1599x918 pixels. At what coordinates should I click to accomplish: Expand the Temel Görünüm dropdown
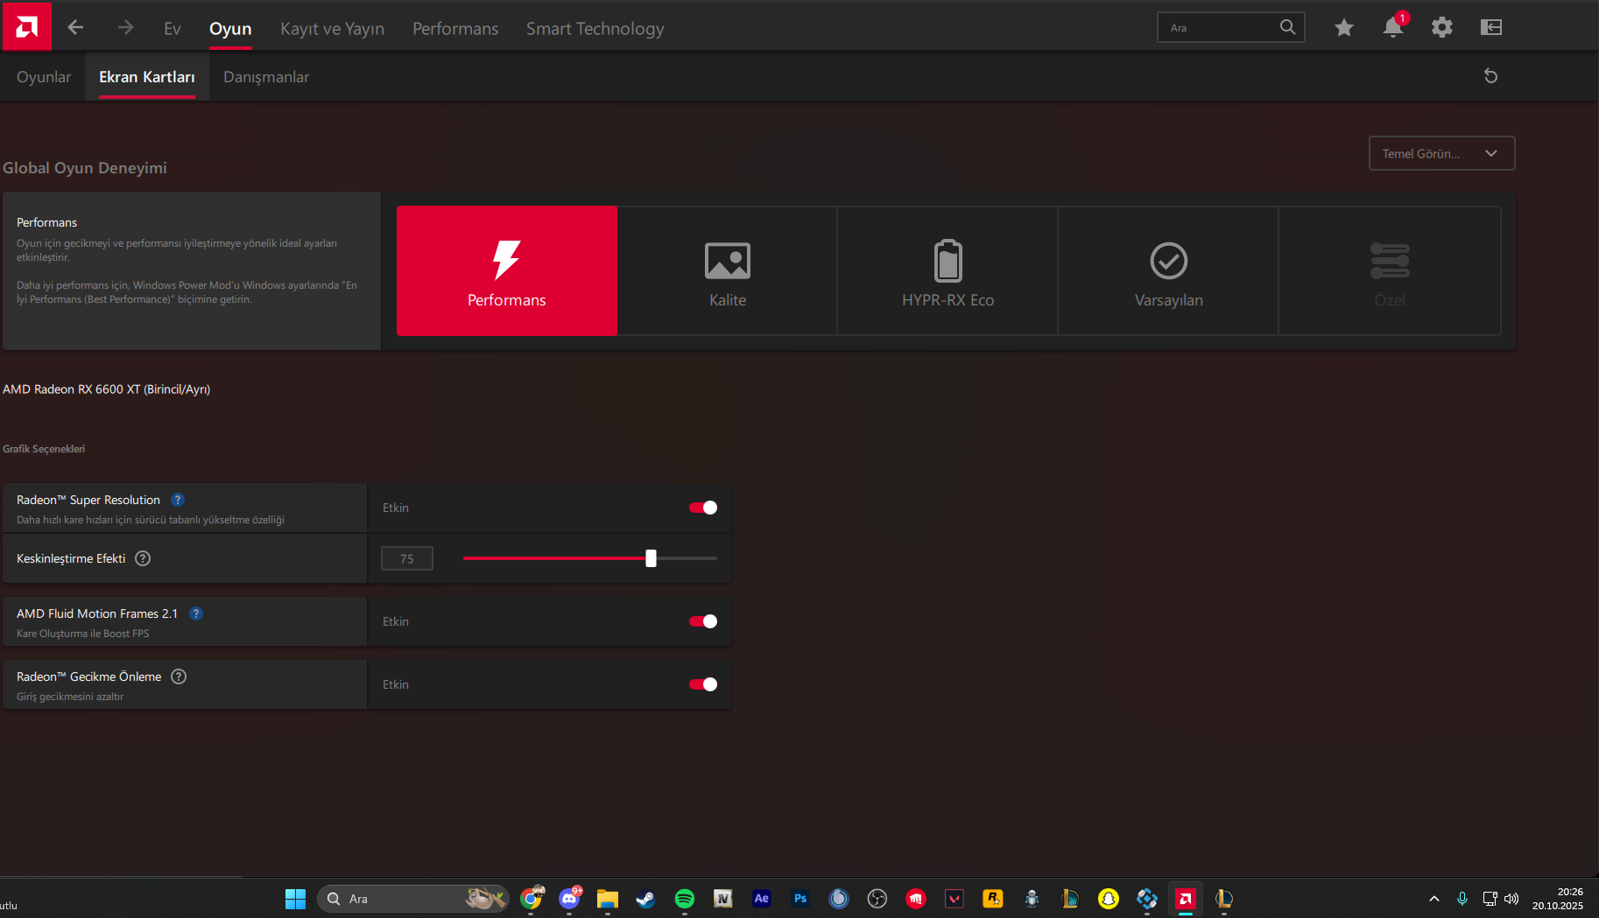click(x=1441, y=153)
